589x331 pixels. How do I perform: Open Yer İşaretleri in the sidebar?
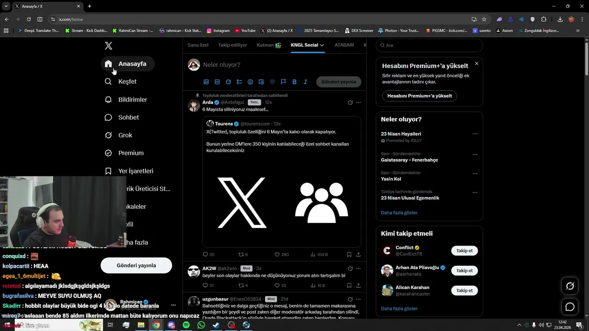[x=129, y=171]
